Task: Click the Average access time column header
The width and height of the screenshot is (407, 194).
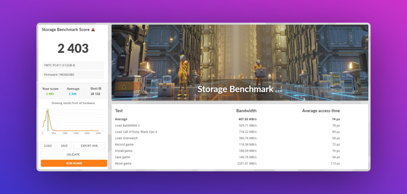Action: (x=321, y=111)
